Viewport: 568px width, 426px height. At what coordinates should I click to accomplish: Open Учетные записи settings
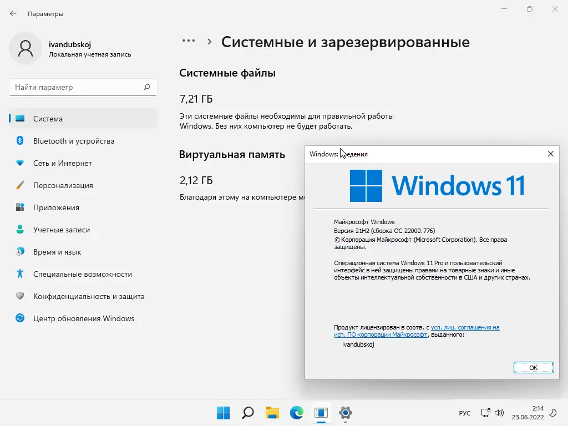point(83,230)
